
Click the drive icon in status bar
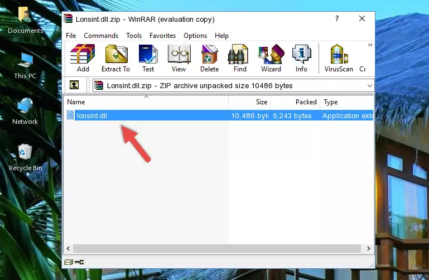(68, 262)
